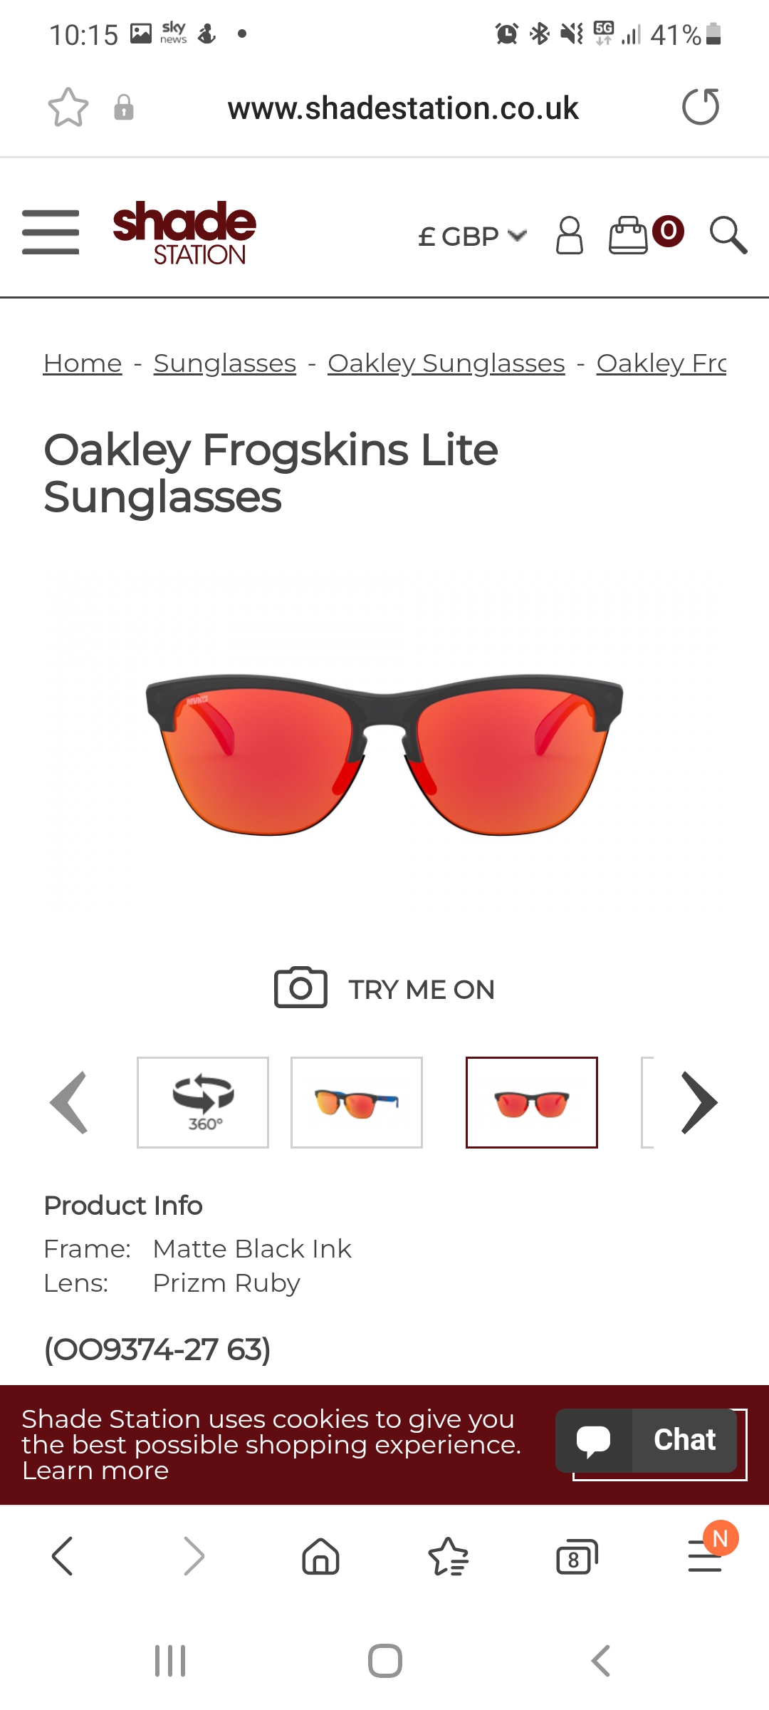Open the hamburger navigation menu
This screenshot has width=769, height=1710.
click(x=51, y=232)
